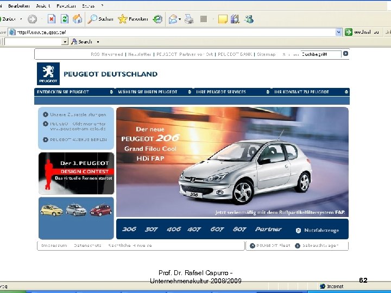Open Suchen search magnifier
Image resolution: width=391 pixels, height=293 pixels.
100,19
